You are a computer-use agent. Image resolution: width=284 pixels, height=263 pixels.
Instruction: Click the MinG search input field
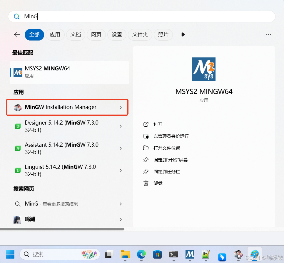(142, 16)
